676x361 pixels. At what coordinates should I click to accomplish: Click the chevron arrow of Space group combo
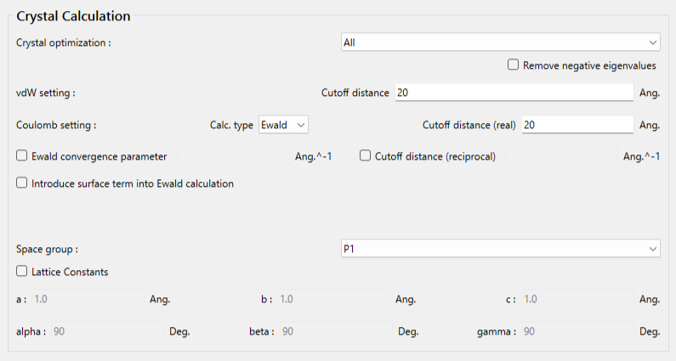coord(652,249)
